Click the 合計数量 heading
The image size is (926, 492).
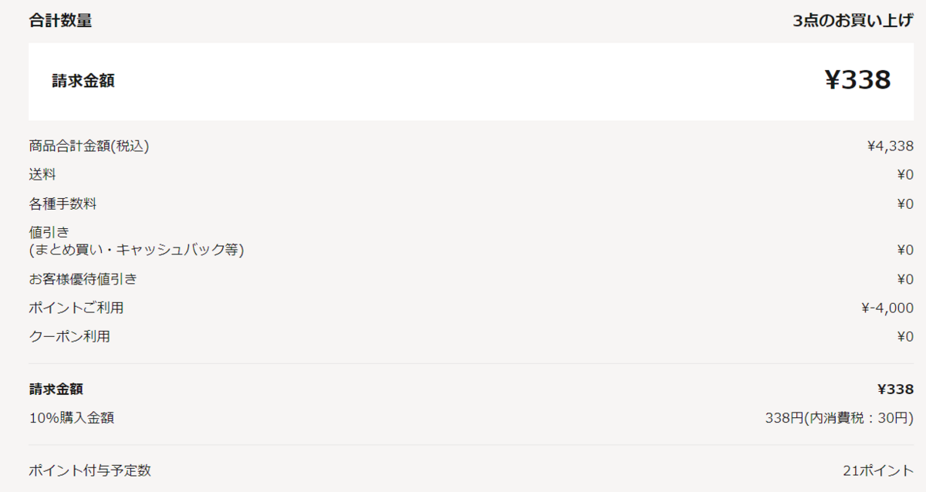[60, 21]
